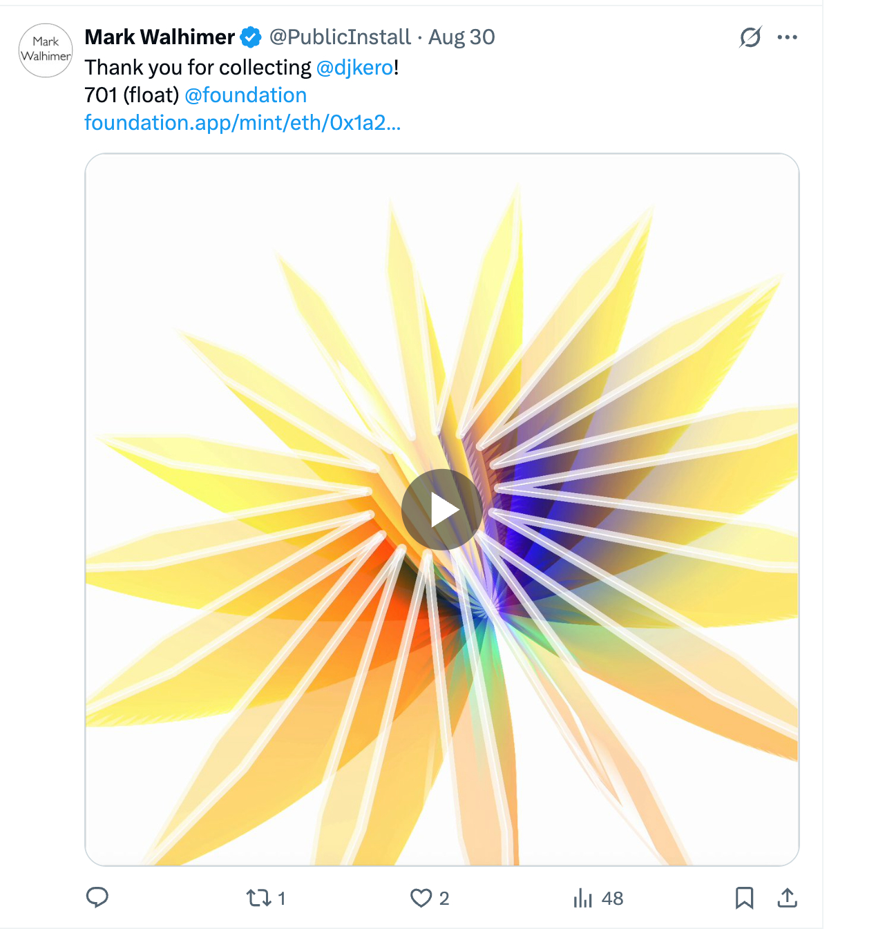Repost the tweet with the arrows icon
Viewport: 876px width, 929px height.
258,898
